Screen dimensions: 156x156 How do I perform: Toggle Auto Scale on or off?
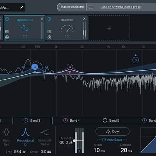pyautogui.click(x=112, y=140)
